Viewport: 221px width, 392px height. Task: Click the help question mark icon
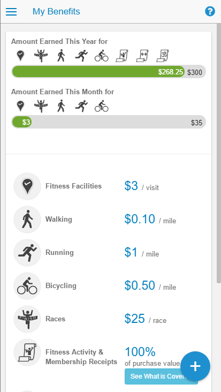tap(210, 11)
